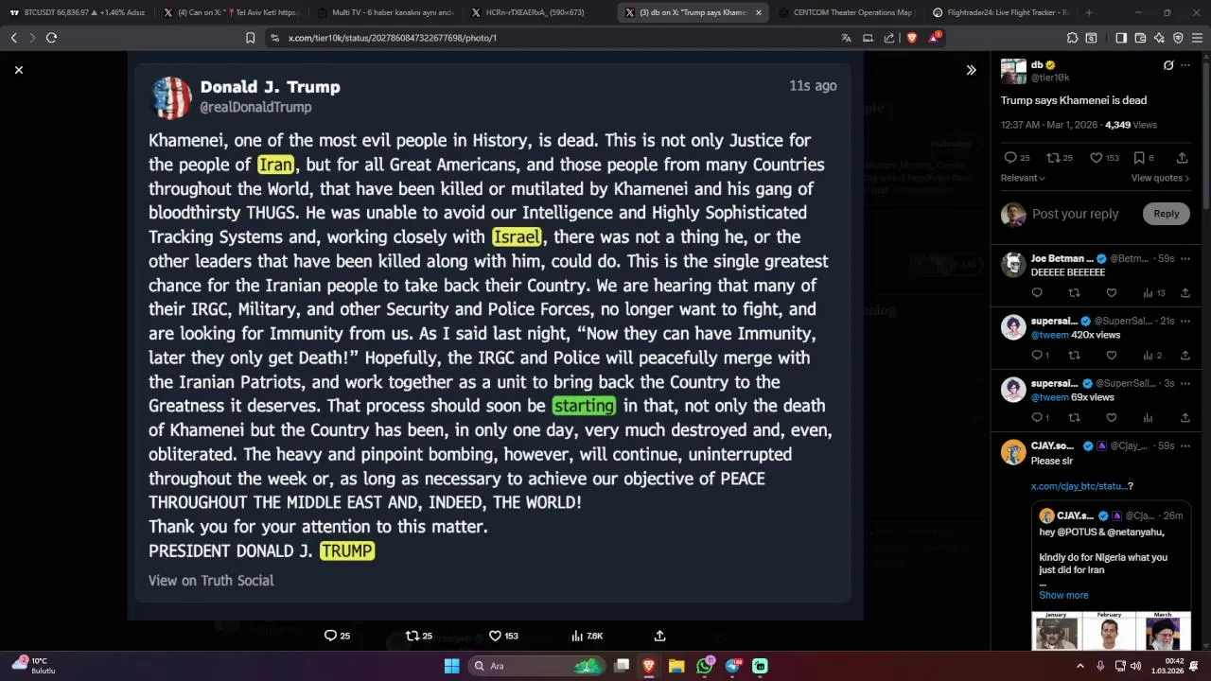Open Brave Rewards triangle icon
This screenshot has height=681, width=1211.
pyautogui.click(x=935, y=37)
